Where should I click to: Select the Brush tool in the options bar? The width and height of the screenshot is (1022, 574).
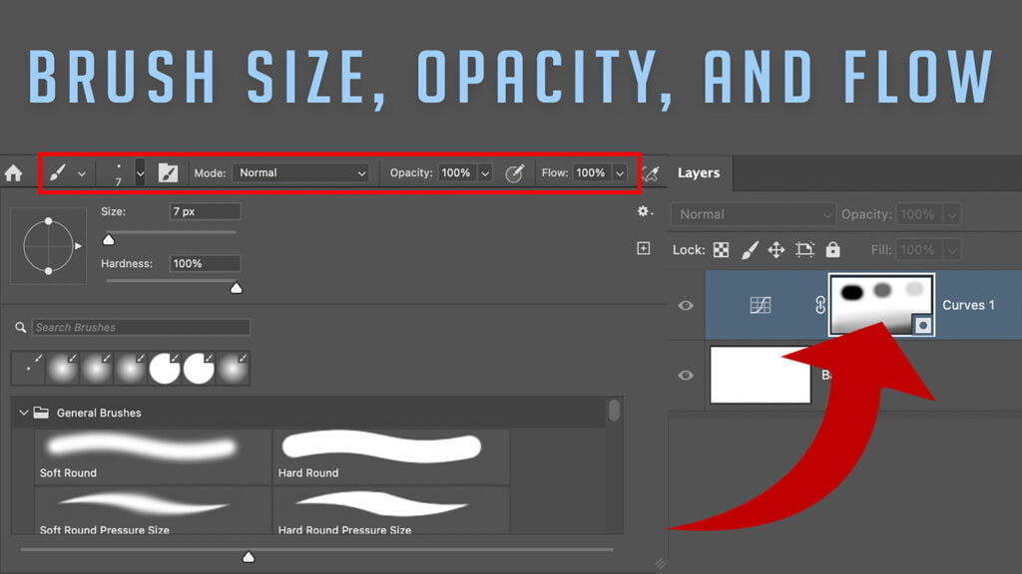[x=58, y=172]
